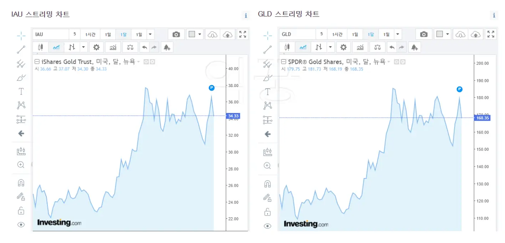Image resolution: width=505 pixels, height=243 pixels.
Task: Open chart settings gear on the IAU chart
Action: 96,47
